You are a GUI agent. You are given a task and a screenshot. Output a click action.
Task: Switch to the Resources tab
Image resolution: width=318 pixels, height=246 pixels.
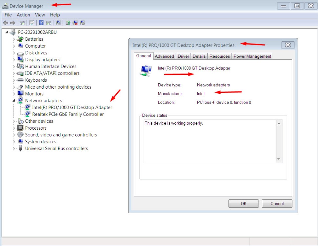(220, 56)
